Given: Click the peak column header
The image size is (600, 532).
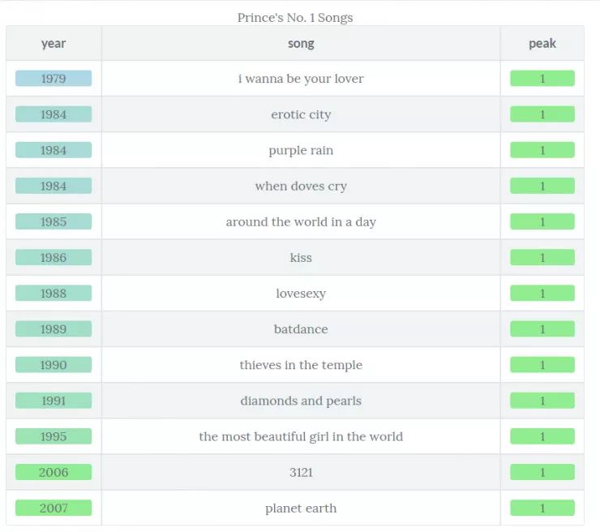Looking at the screenshot, I should [542, 44].
